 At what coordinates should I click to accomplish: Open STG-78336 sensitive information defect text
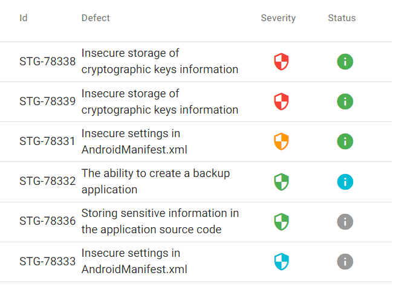click(x=160, y=222)
